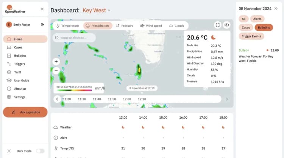Click the logout icon beside Emily Foster

point(42,25)
